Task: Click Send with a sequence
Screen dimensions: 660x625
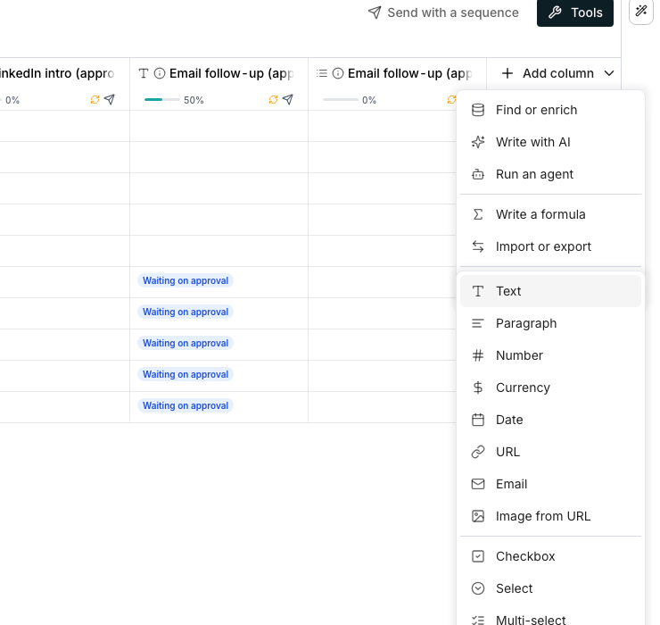Action: tap(443, 12)
